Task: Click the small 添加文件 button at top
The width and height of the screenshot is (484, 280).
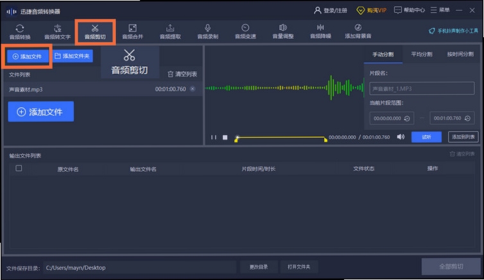Action: tap(27, 57)
